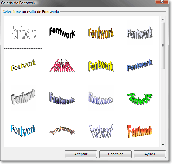Pick the red-orange gradient Fontwork style
This screenshot has height=164, width=172.
(140, 131)
